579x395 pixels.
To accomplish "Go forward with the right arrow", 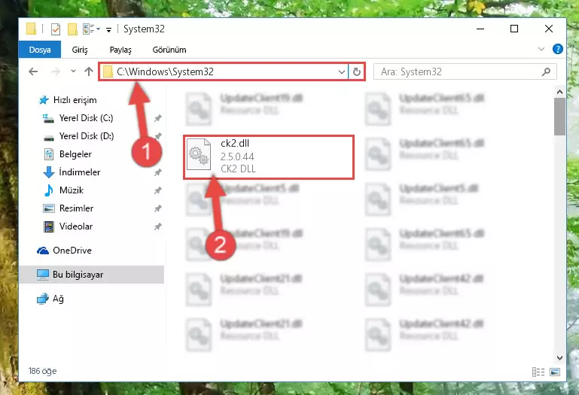I will (x=56, y=71).
